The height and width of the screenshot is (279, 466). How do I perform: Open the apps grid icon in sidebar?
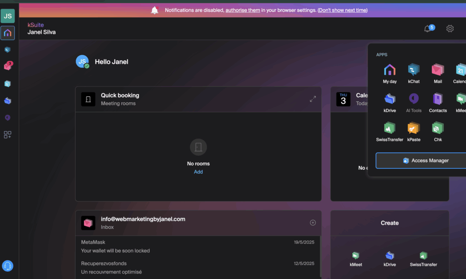[x=8, y=135]
